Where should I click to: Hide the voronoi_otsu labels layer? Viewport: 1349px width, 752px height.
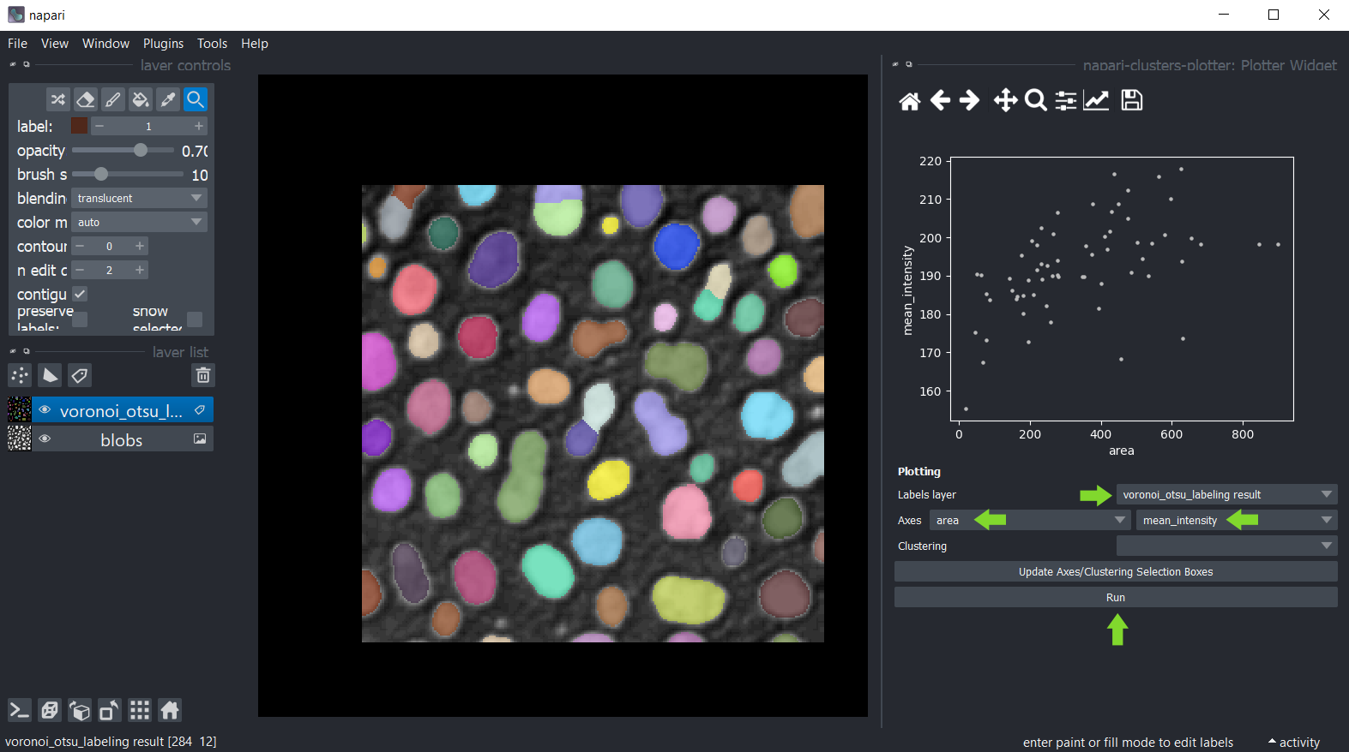click(x=45, y=410)
